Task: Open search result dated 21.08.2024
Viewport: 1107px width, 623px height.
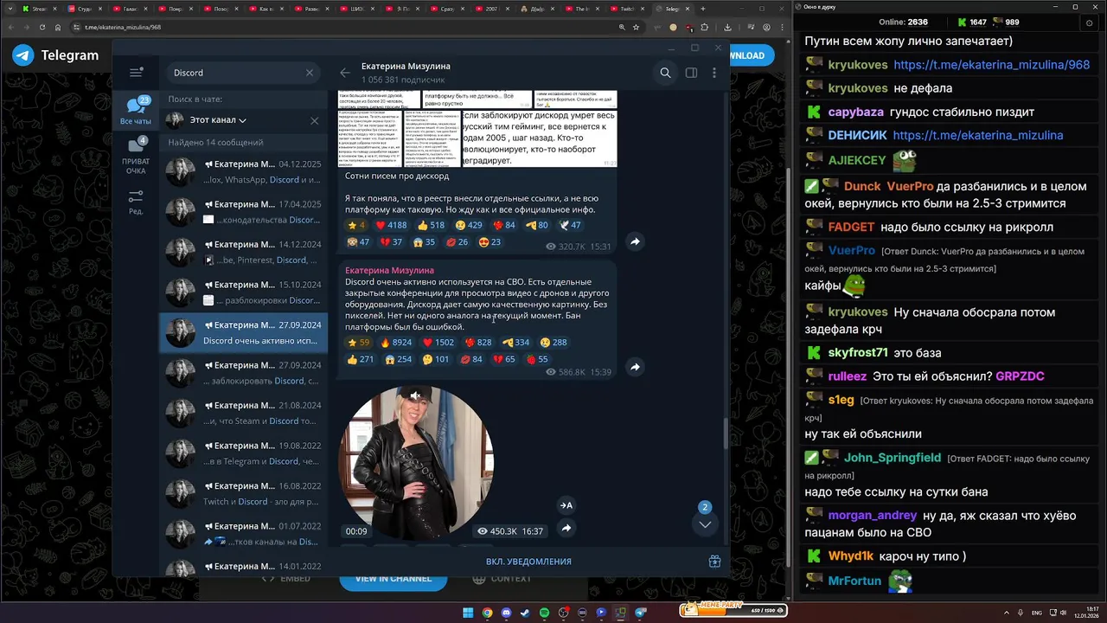Action: tap(244, 413)
